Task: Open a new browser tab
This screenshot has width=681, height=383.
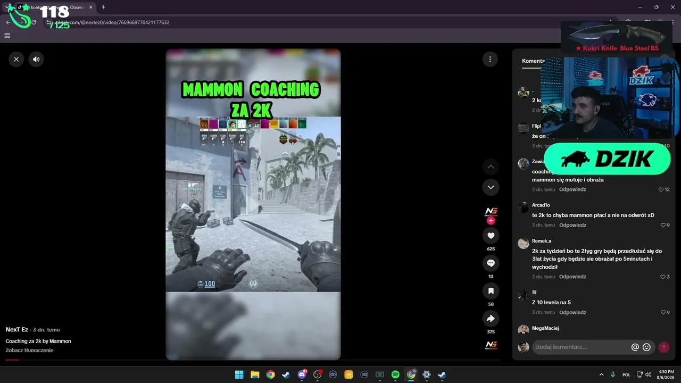Action: click(x=103, y=7)
